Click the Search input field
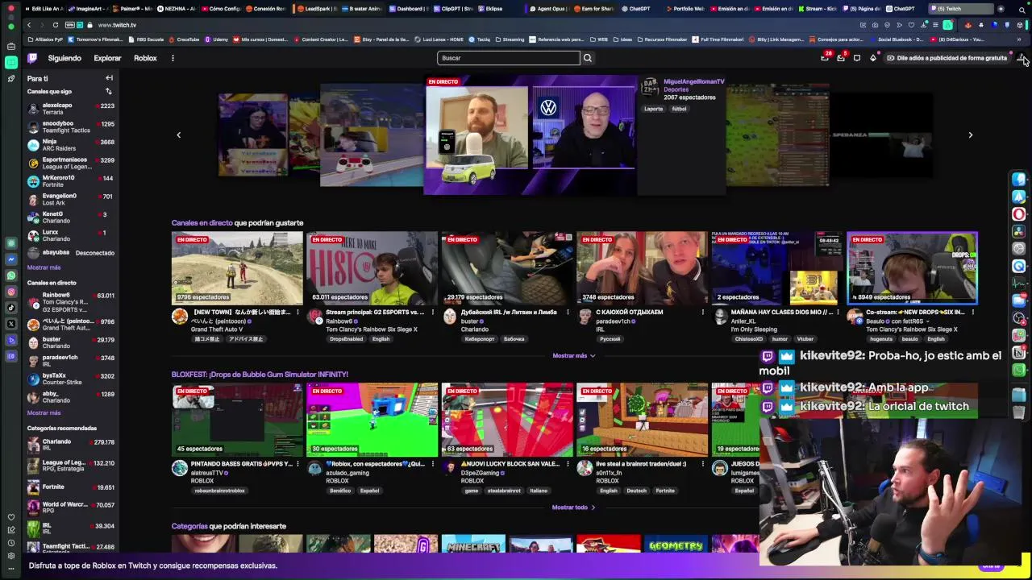Screen dimensions: 1032x580 click(x=508, y=58)
